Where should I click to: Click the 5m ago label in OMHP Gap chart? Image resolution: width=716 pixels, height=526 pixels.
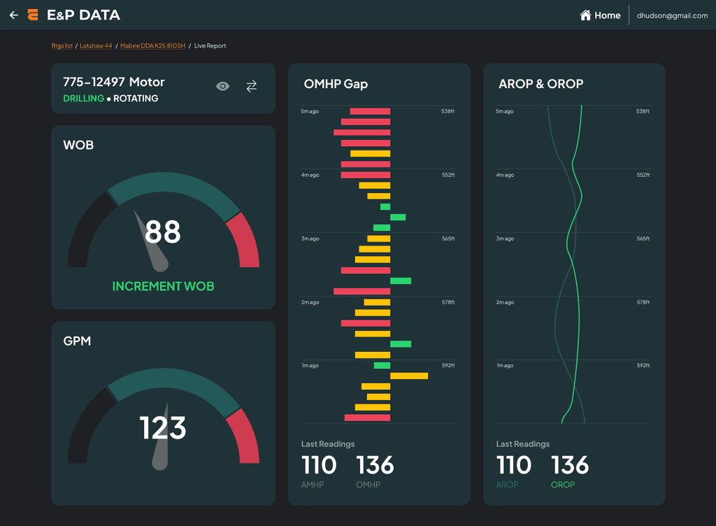(310, 111)
